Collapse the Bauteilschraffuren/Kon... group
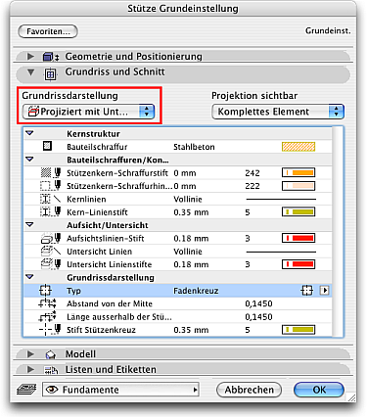The height and width of the screenshot is (417, 367). 29,160
